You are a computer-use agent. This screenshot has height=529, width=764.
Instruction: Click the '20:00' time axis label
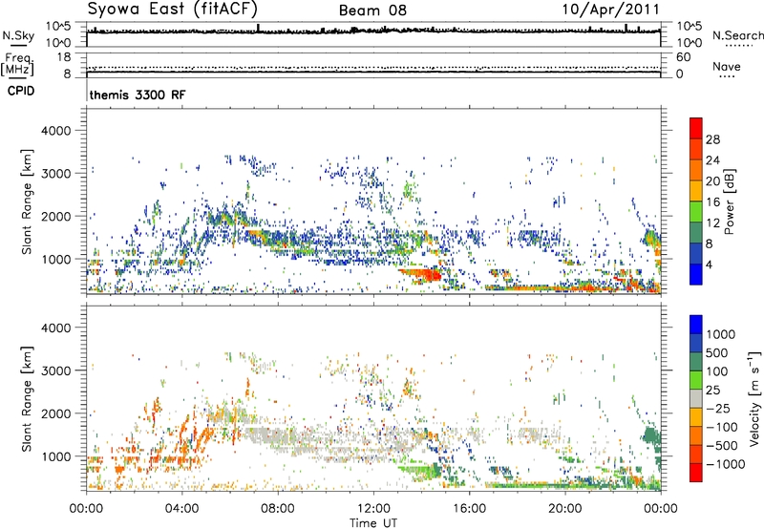(565, 509)
